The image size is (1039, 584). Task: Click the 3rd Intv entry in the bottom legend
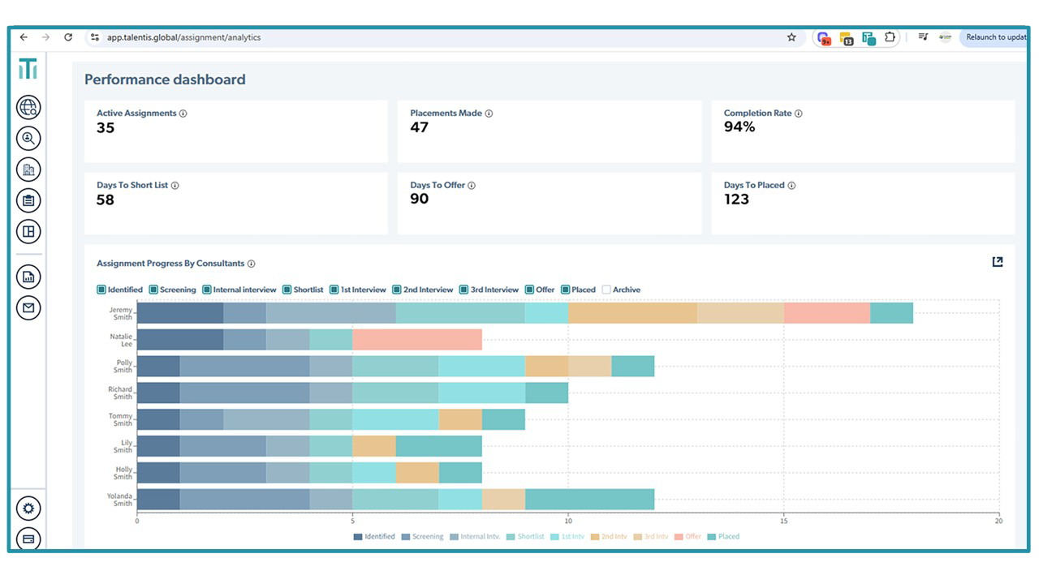[651, 537]
